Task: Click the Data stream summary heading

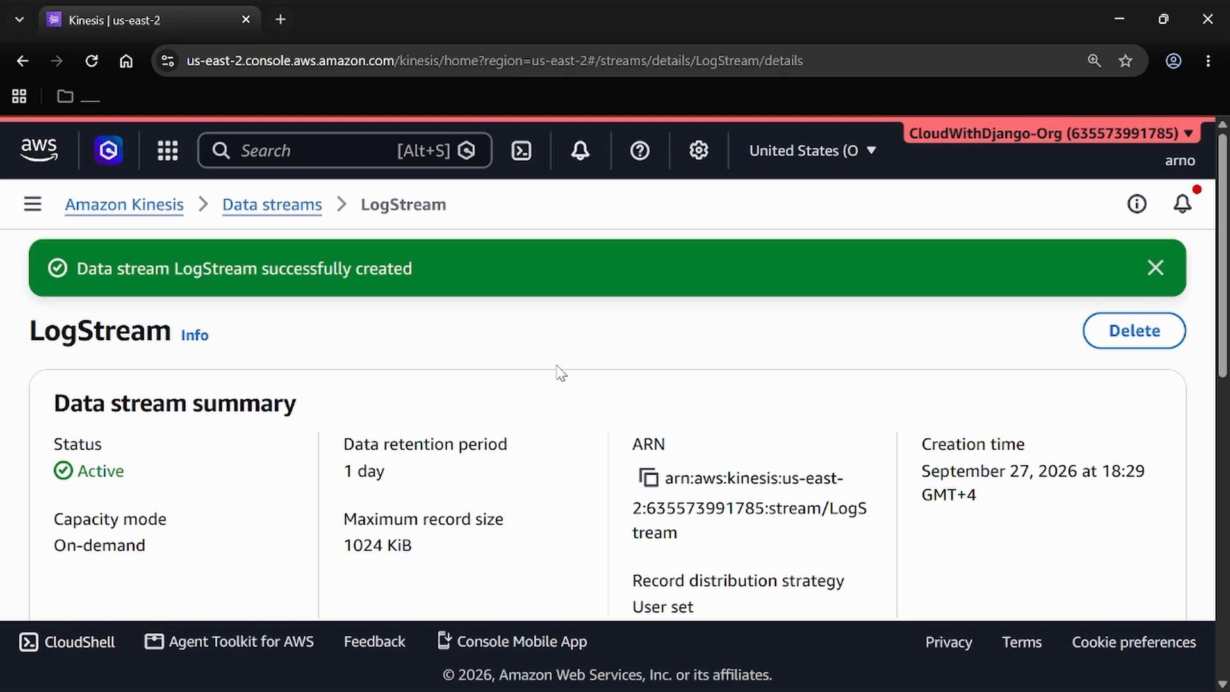Action: click(x=175, y=404)
